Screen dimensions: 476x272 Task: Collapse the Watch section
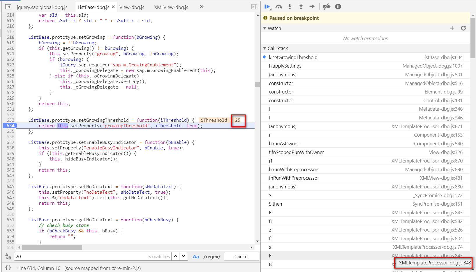coord(265,28)
